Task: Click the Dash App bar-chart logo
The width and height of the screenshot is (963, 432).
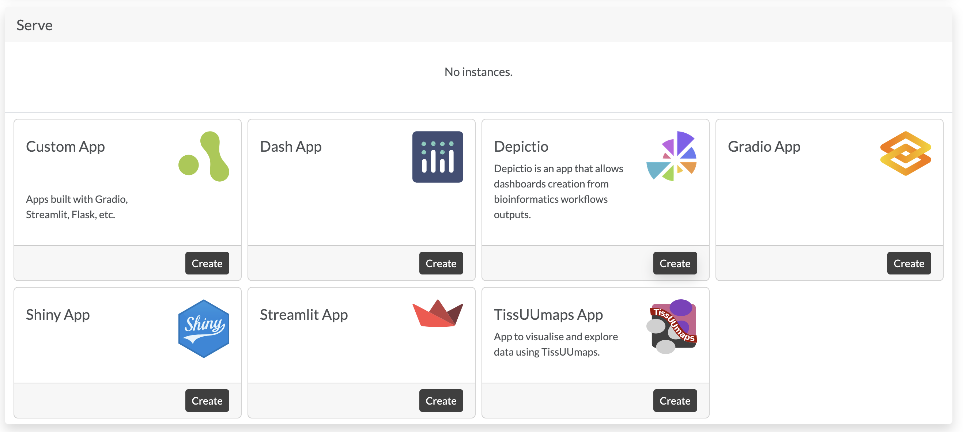Action: click(x=437, y=156)
